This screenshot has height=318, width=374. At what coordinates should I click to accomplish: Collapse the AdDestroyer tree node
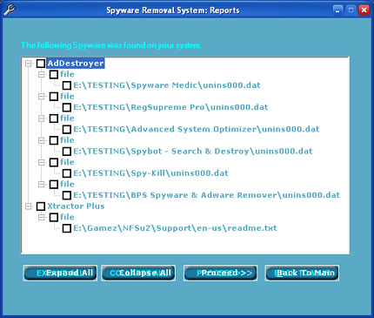(x=29, y=64)
